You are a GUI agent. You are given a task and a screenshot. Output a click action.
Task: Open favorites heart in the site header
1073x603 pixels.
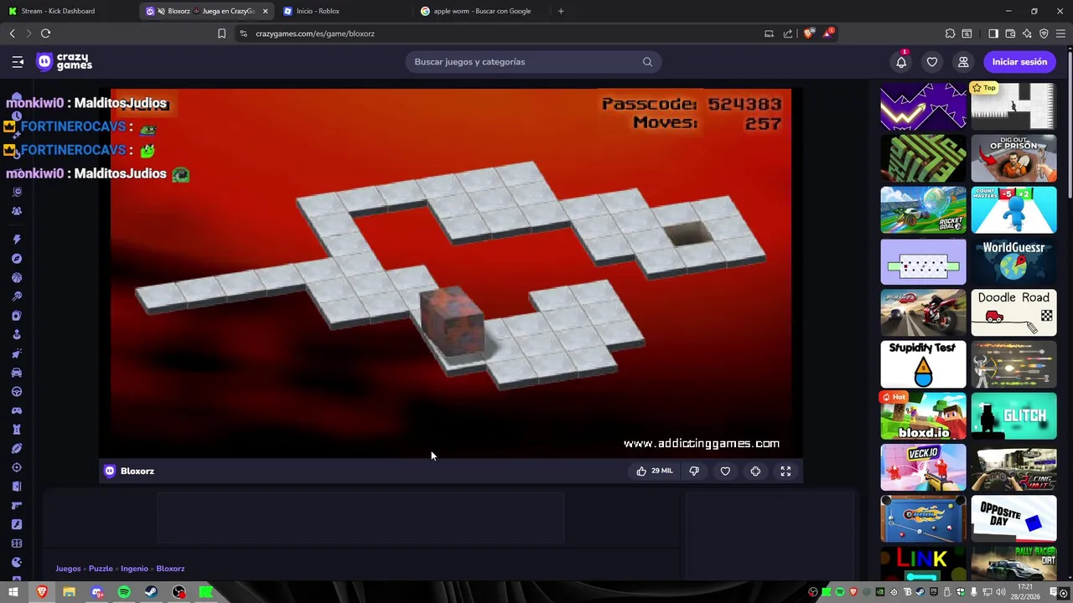point(932,62)
